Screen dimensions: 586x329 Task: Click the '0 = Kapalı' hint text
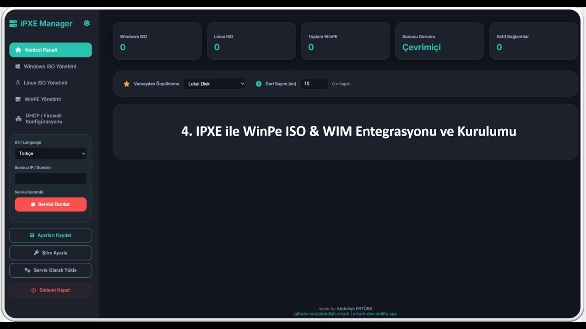341,84
